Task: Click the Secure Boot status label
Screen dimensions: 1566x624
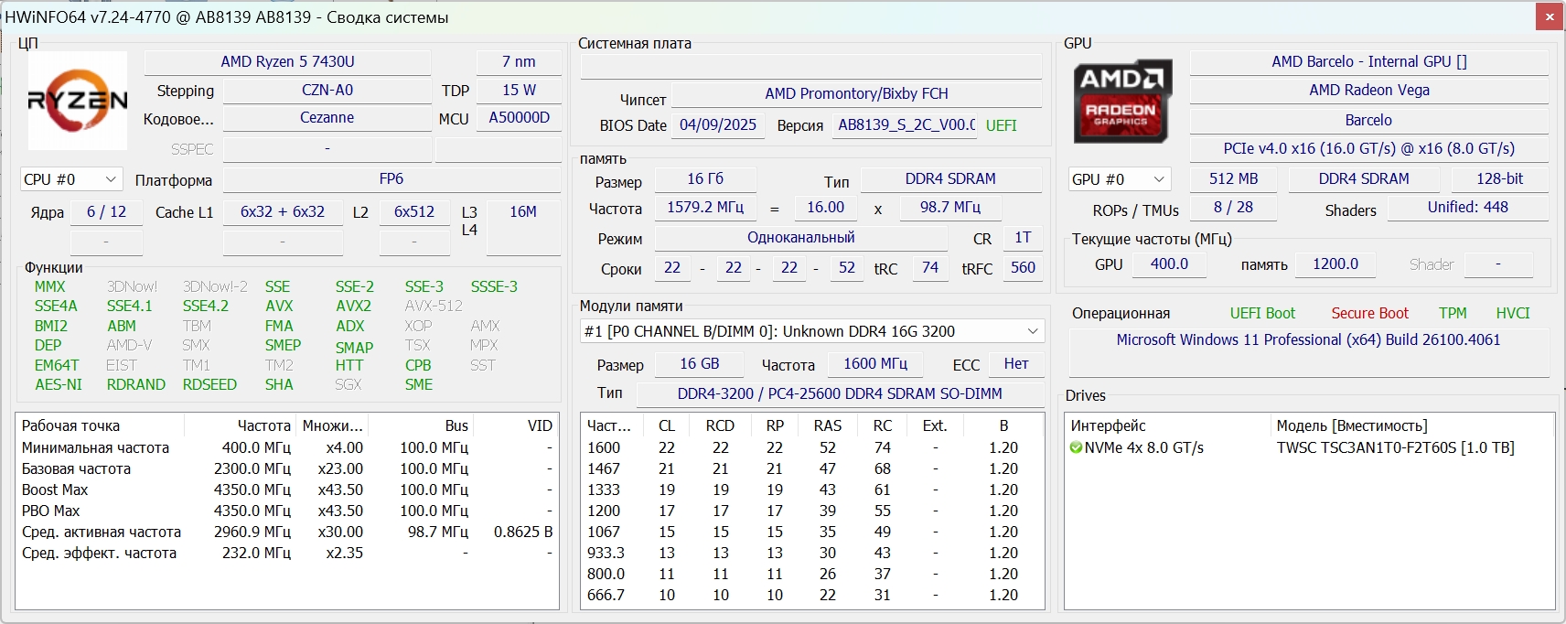Action: click(x=1369, y=313)
